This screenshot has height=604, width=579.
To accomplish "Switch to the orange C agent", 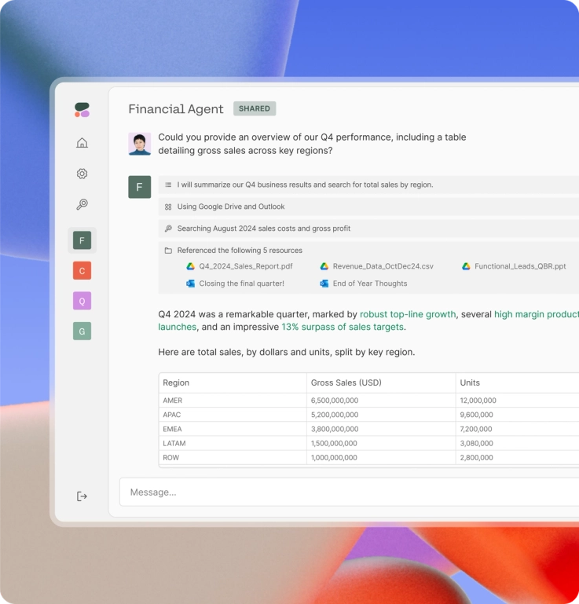I will [x=82, y=271].
